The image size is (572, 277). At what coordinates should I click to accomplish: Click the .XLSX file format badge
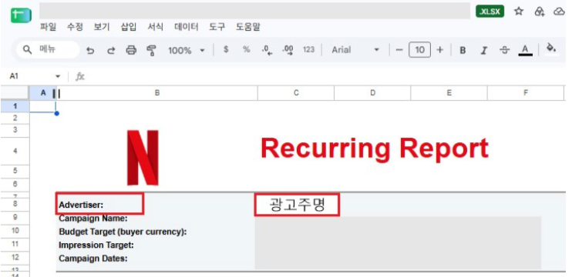[490, 12]
